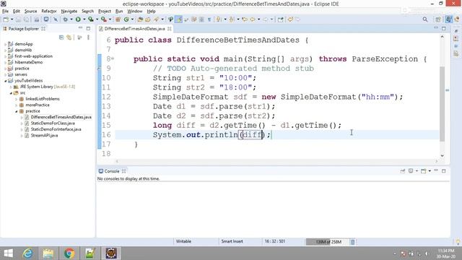Screen dimensions: 462x260
Task: Open Internet Explorer from taskbar
Action: pyautogui.click(x=28, y=253)
